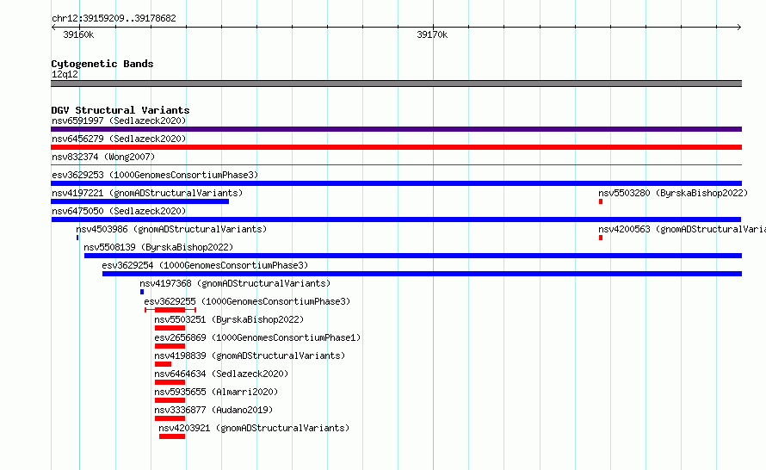Select the purple nsv6591997 variant bar
This screenshot has height=470, width=766.
pyautogui.click(x=396, y=129)
